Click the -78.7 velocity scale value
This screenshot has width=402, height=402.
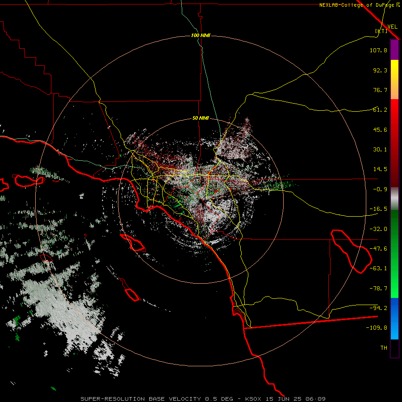click(x=378, y=289)
